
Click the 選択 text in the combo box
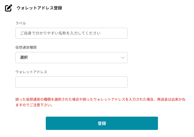pyautogui.click(x=24, y=58)
